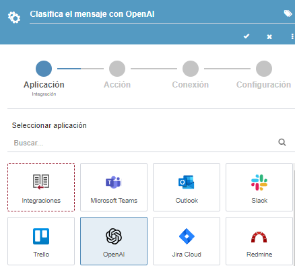Select the Outlook application tile
295x266 pixels.
pyautogui.click(x=187, y=187)
